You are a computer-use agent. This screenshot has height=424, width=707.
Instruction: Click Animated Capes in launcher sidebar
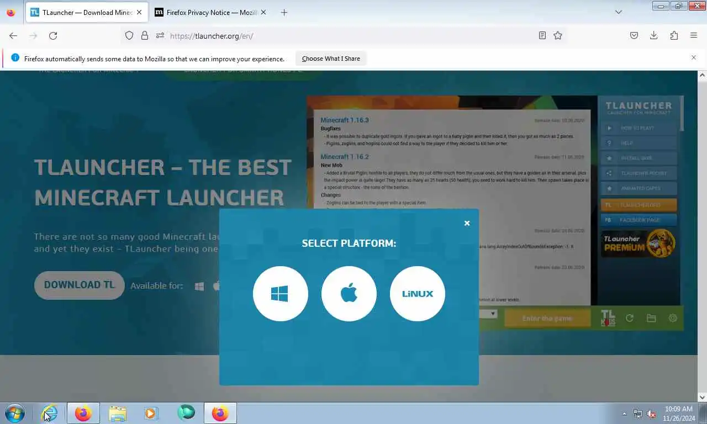[x=638, y=188]
